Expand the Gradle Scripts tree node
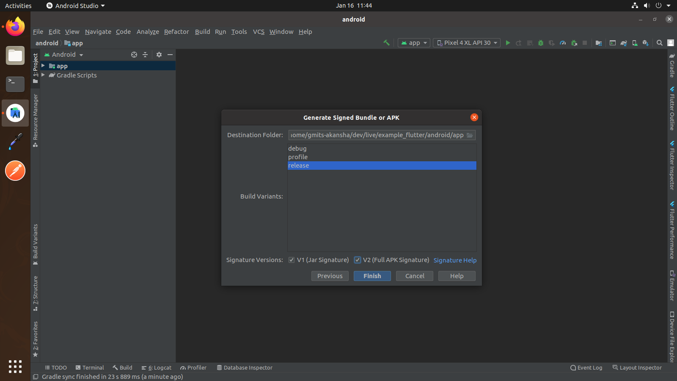 43,75
